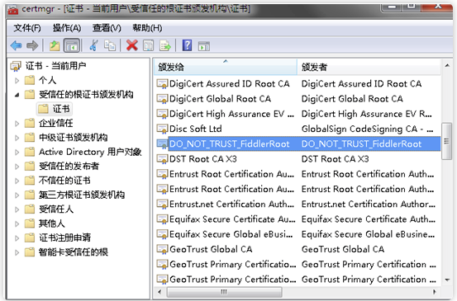457x301 pixels.
Task: Select the DO_NOT_TRUST_FiddlerRoot certificate
Action: [x=298, y=144]
